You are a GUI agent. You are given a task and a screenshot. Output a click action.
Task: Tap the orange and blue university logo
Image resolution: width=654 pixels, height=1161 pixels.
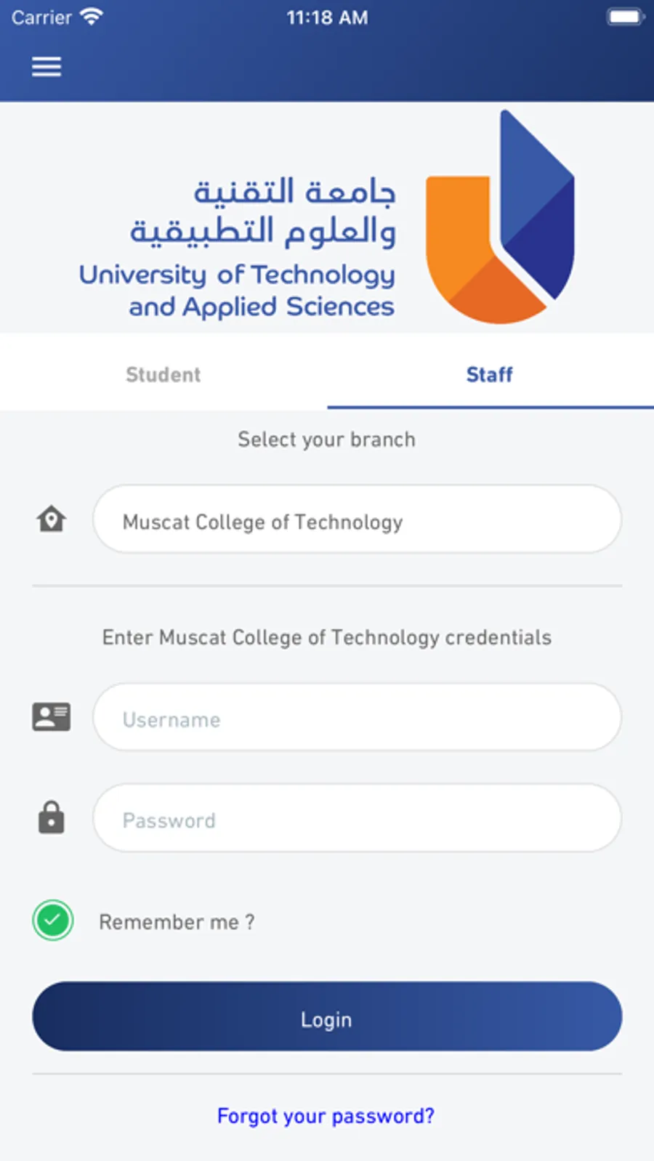(x=500, y=222)
